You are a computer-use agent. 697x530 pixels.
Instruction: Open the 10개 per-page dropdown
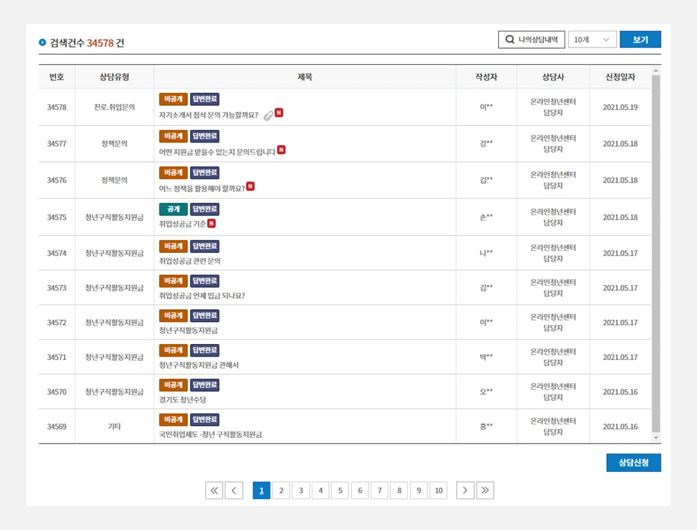(592, 39)
